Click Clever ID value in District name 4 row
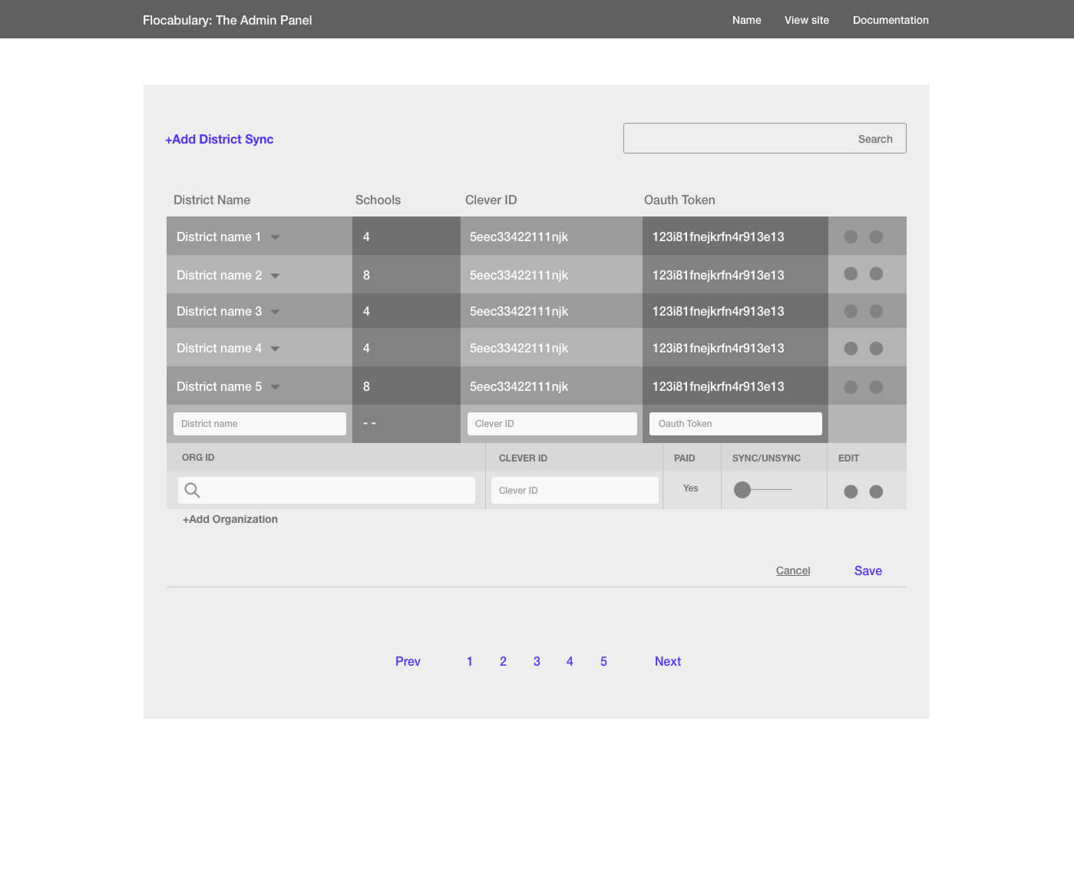This screenshot has width=1074, height=883. [x=519, y=348]
